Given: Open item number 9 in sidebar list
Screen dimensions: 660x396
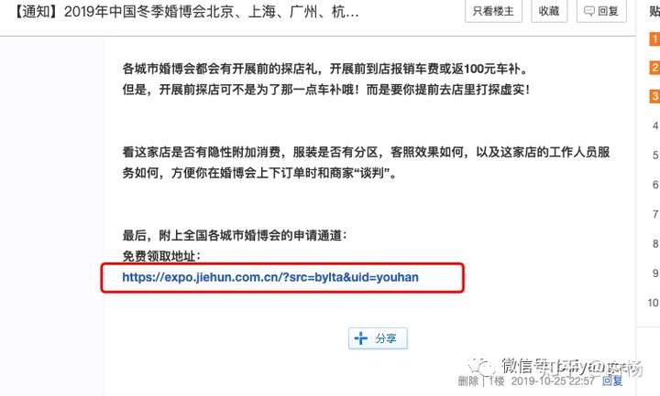Looking at the screenshot, I should pos(654,273).
